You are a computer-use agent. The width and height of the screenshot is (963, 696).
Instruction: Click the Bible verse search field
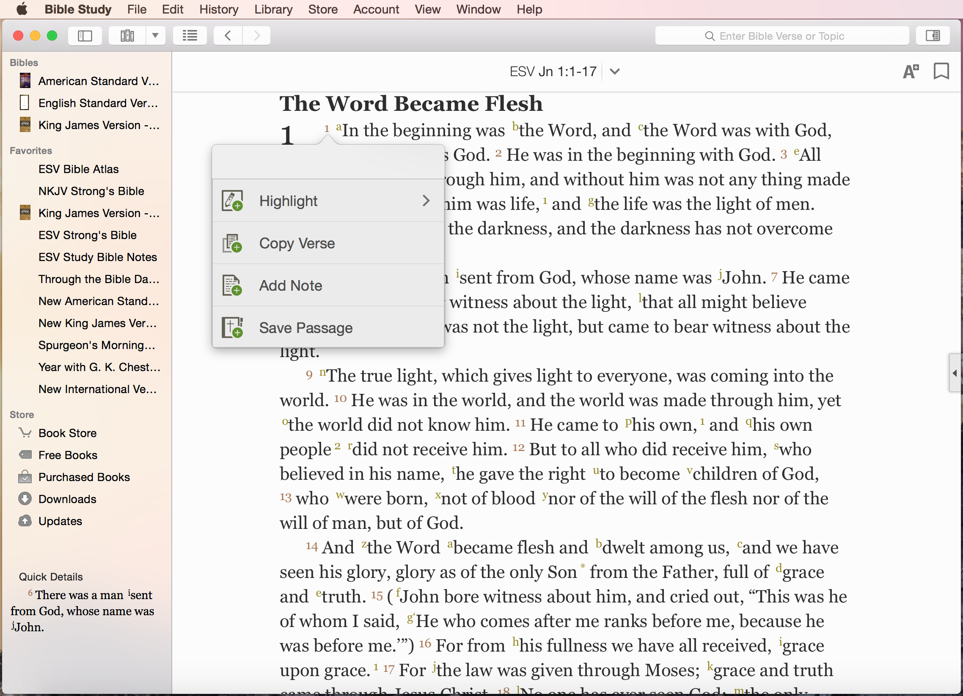781,36
